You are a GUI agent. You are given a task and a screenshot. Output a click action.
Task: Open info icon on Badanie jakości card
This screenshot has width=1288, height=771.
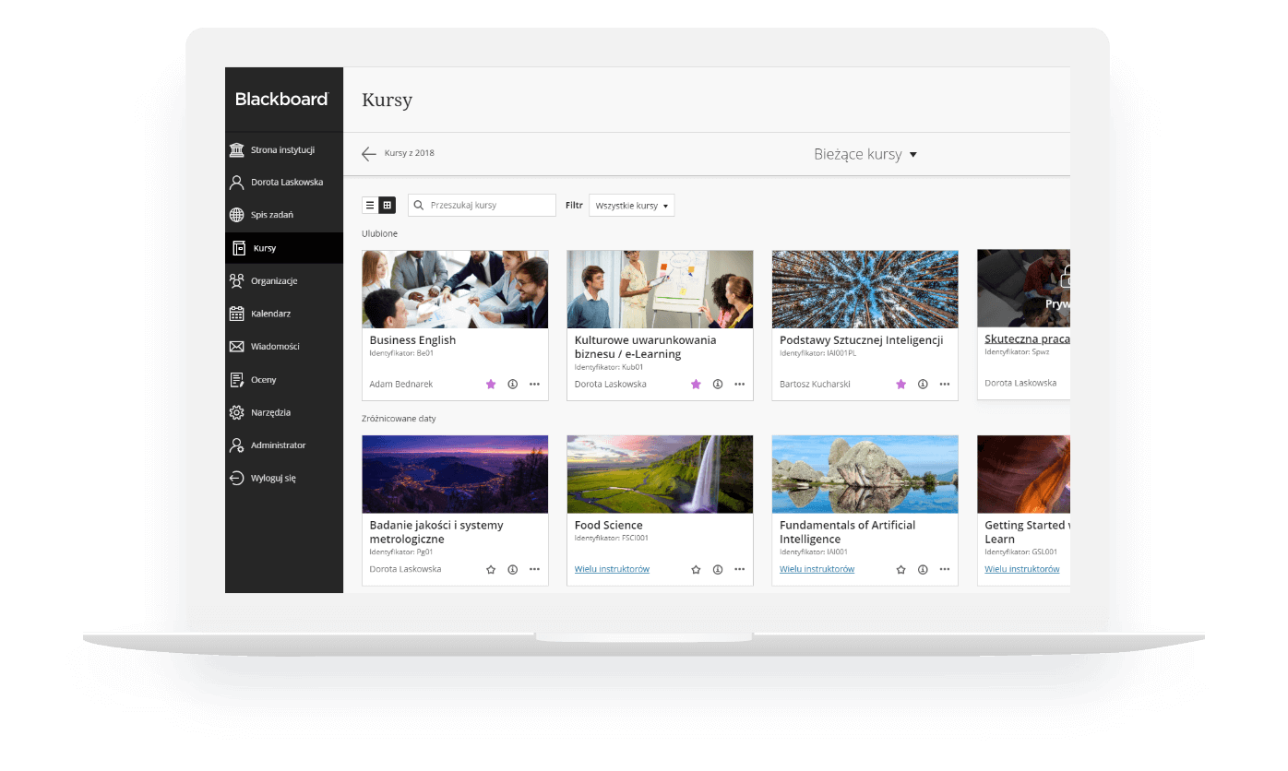[513, 570]
